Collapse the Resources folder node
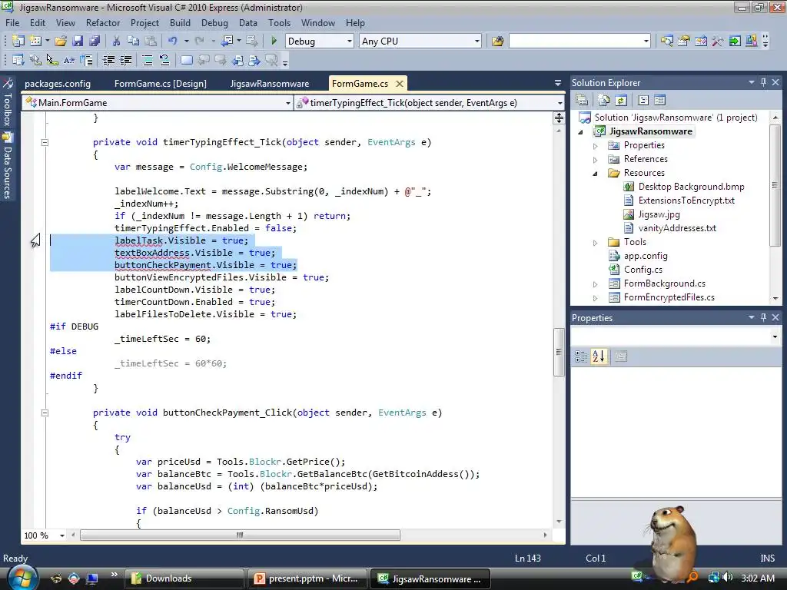The height and width of the screenshot is (590, 787). pos(596,174)
